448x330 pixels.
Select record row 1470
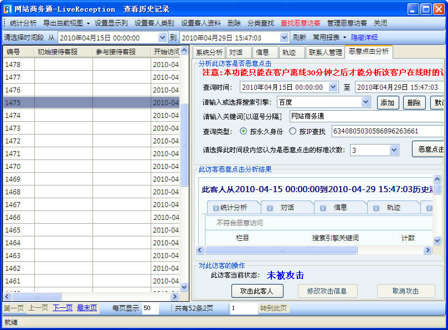coord(91,166)
